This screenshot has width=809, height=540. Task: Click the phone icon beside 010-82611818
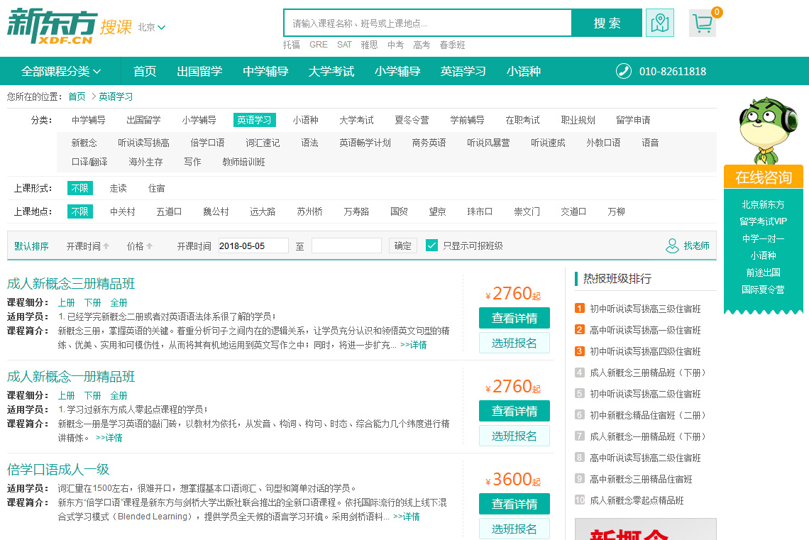pyautogui.click(x=623, y=71)
